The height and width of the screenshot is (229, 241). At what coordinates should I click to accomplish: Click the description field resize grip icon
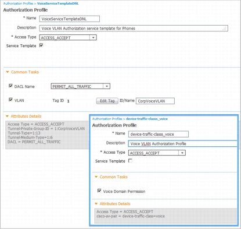tap(224, 29)
